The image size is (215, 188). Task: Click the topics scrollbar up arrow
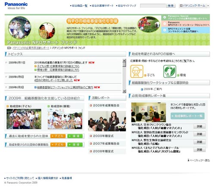(124, 60)
